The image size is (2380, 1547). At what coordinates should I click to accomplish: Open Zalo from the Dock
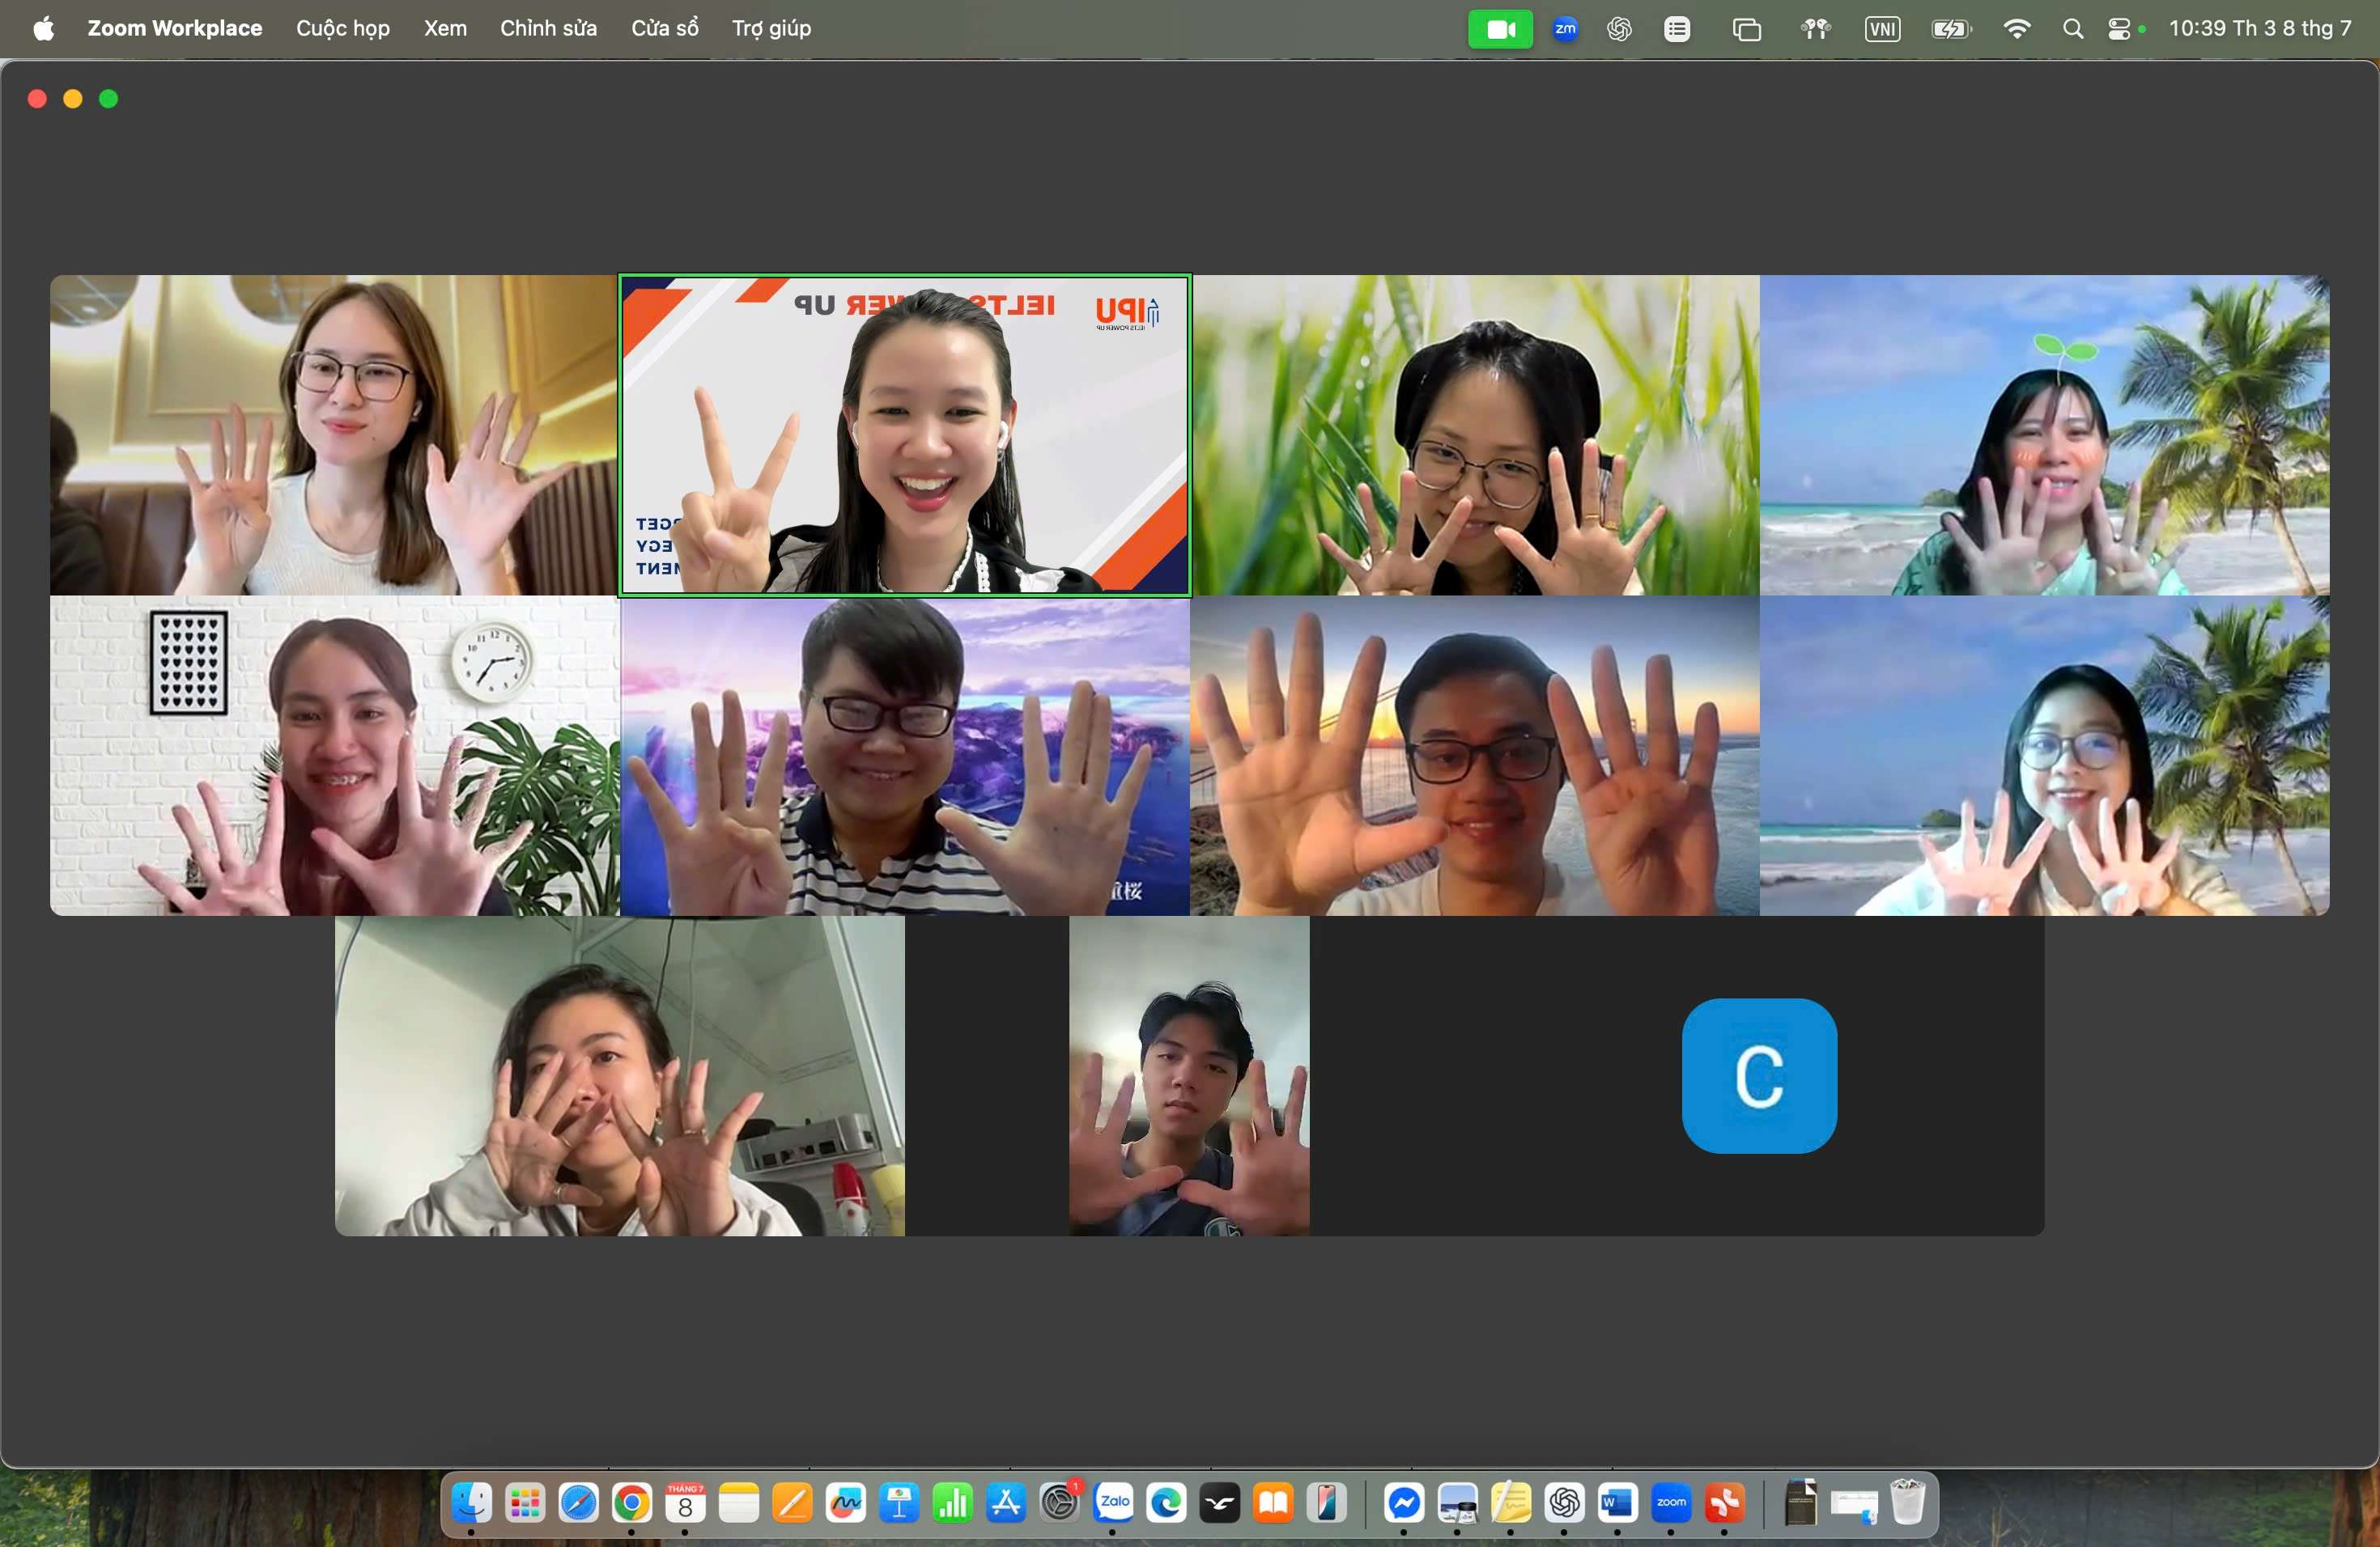pos(1113,1503)
